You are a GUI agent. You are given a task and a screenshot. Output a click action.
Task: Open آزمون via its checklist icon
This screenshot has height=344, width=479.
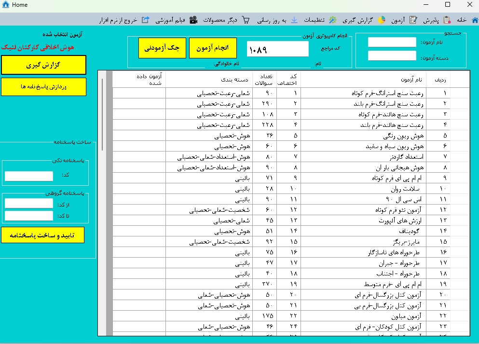413,20
